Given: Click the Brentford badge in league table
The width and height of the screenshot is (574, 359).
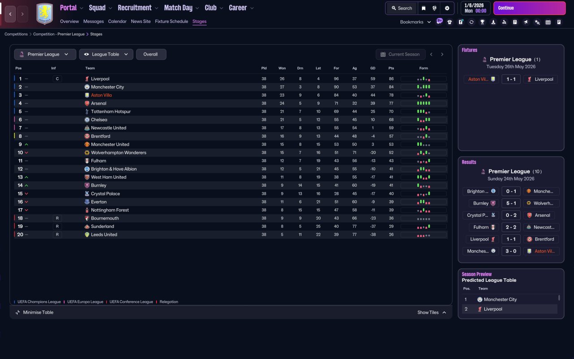Looking at the screenshot, I should pyautogui.click(x=87, y=136).
